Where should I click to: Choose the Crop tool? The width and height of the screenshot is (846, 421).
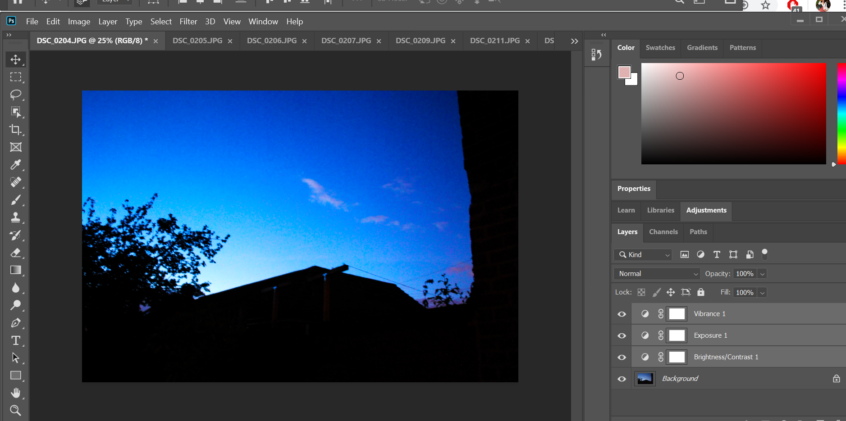tap(15, 130)
